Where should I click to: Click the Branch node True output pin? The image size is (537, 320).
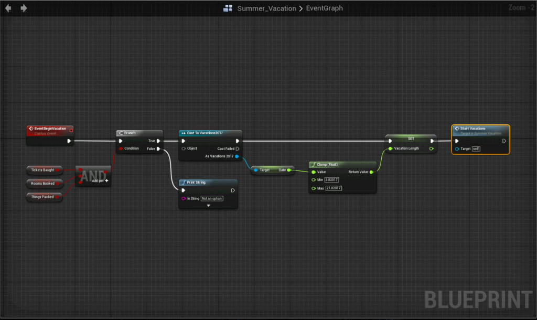tap(159, 141)
